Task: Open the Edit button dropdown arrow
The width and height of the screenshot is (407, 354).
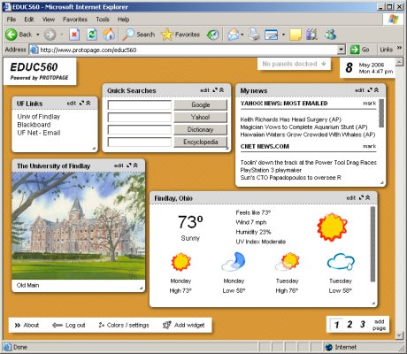Action: [283, 35]
